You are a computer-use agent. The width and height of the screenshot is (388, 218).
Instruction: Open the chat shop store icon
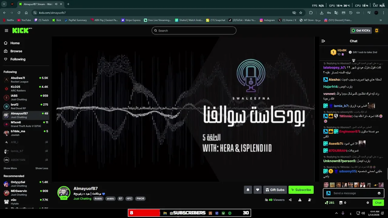click(x=341, y=203)
